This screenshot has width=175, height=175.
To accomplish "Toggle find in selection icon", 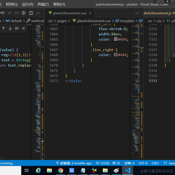I will (17, 29).
